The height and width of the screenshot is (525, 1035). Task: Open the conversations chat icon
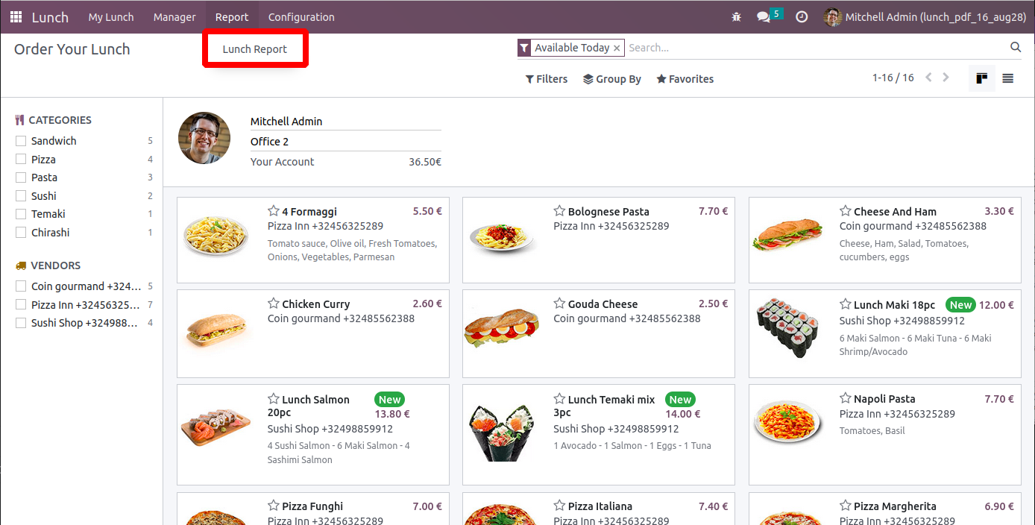coord(764,16)
